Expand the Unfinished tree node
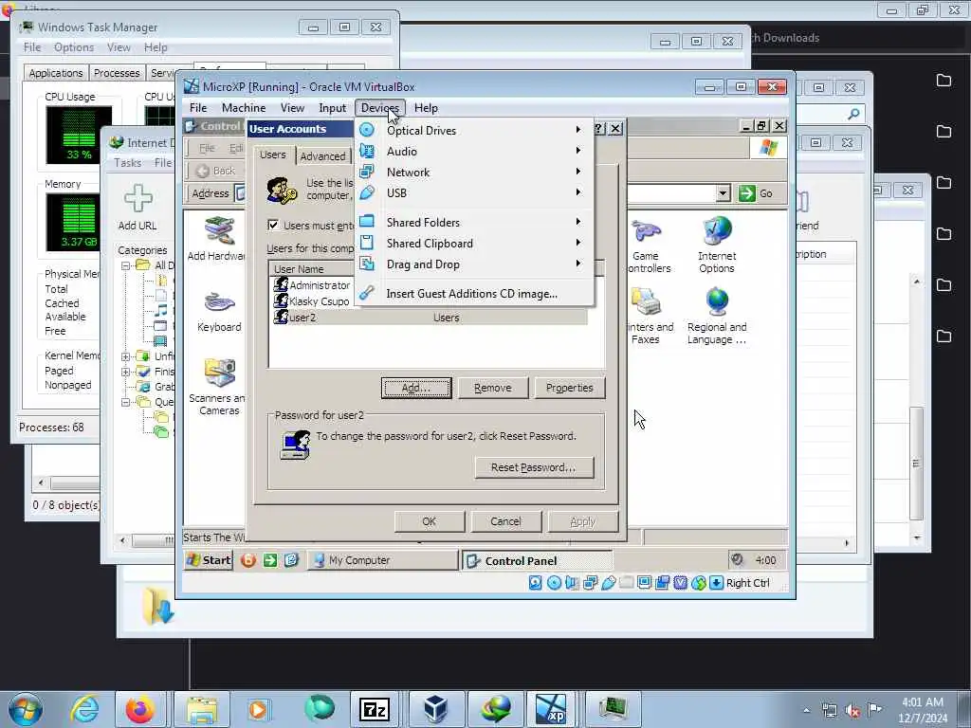This screenshot has height=728, width=971. 126,356
